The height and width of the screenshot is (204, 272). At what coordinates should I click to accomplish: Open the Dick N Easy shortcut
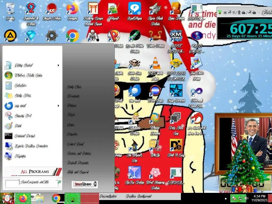pos(176,148)
